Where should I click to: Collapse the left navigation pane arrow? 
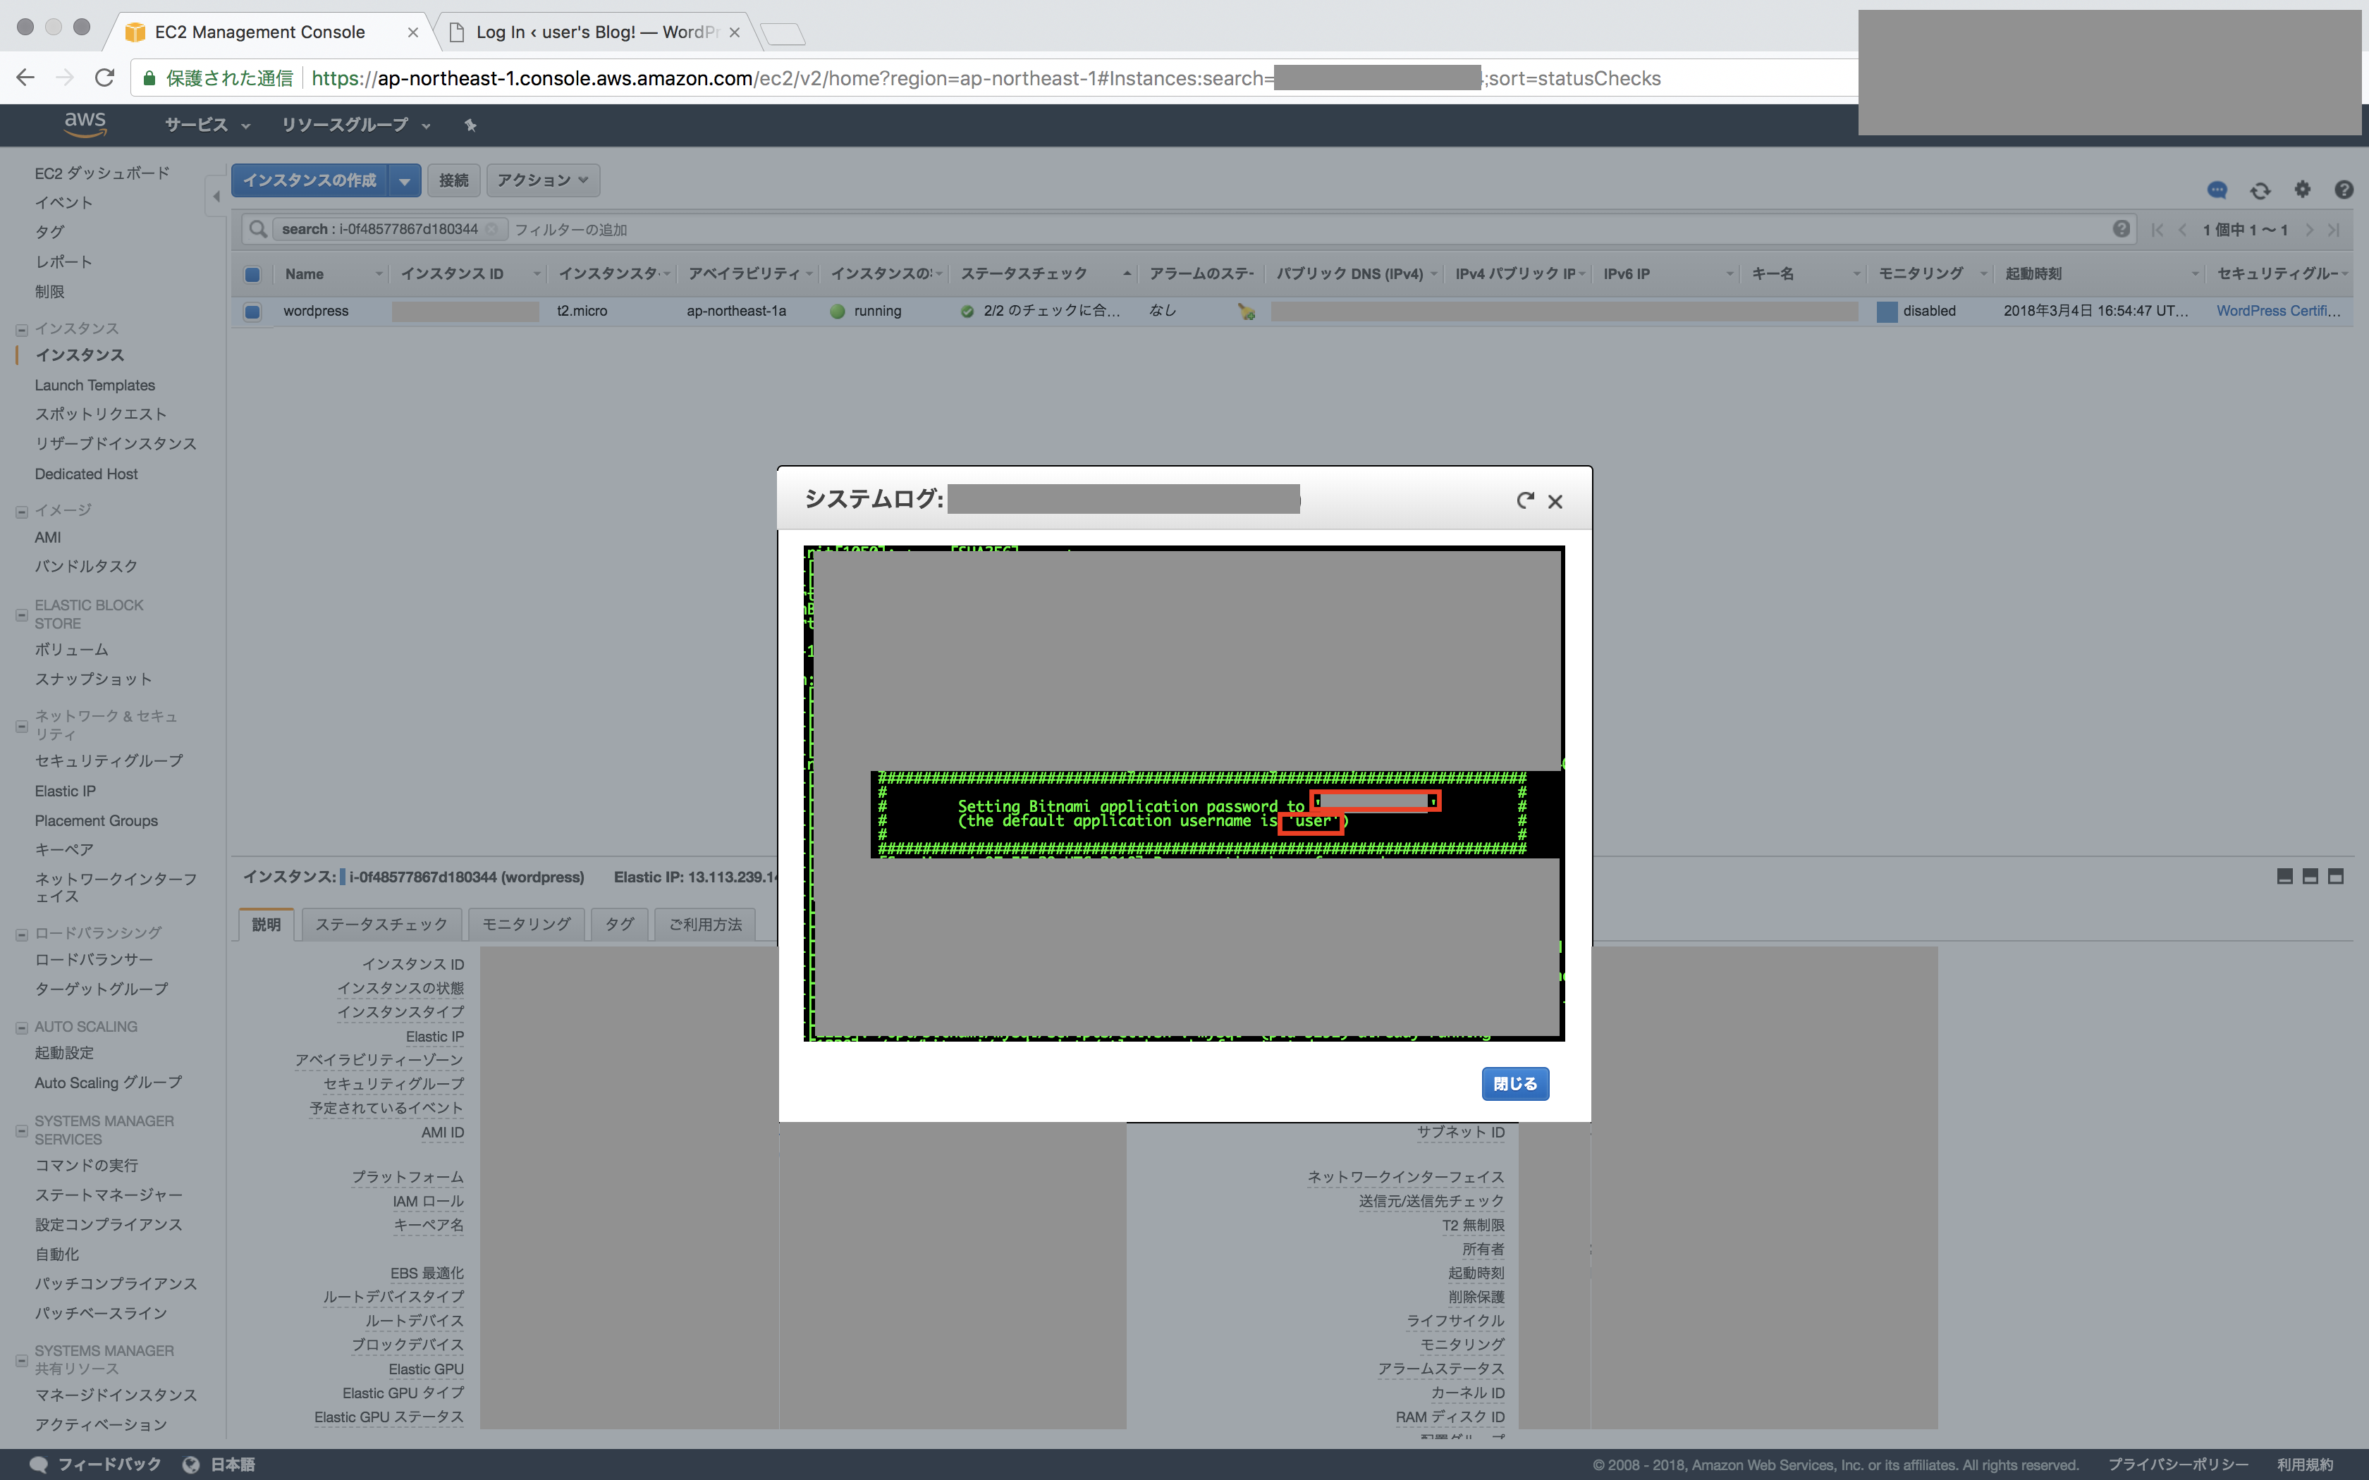(x=216, y=196)
